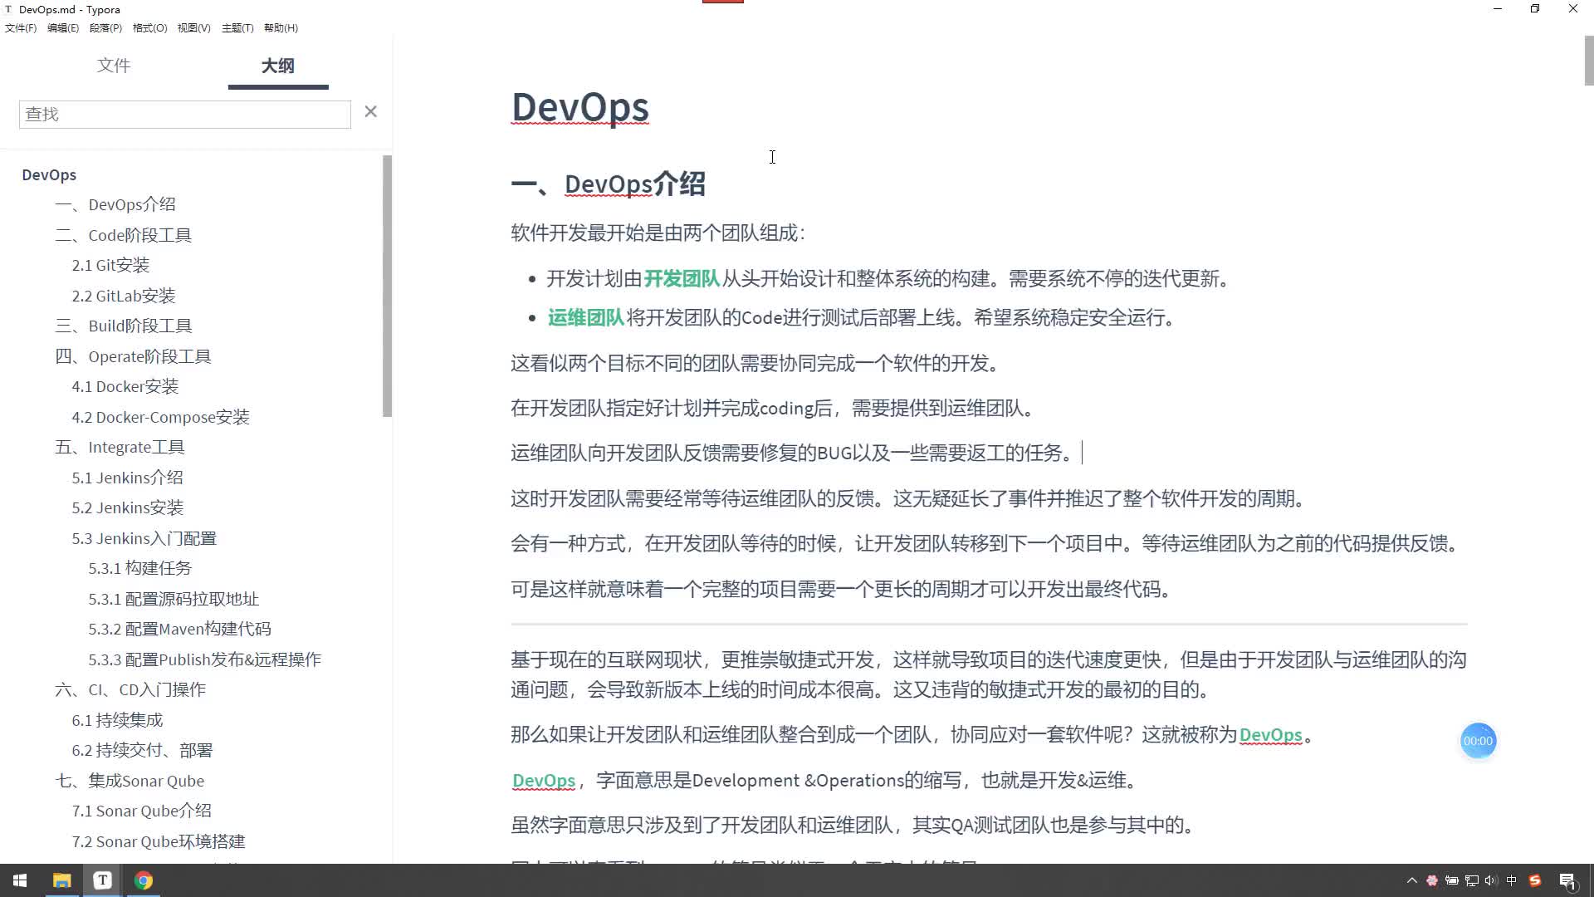Go to 六、CI、CD入门操作 in outline

coord(130,689)
